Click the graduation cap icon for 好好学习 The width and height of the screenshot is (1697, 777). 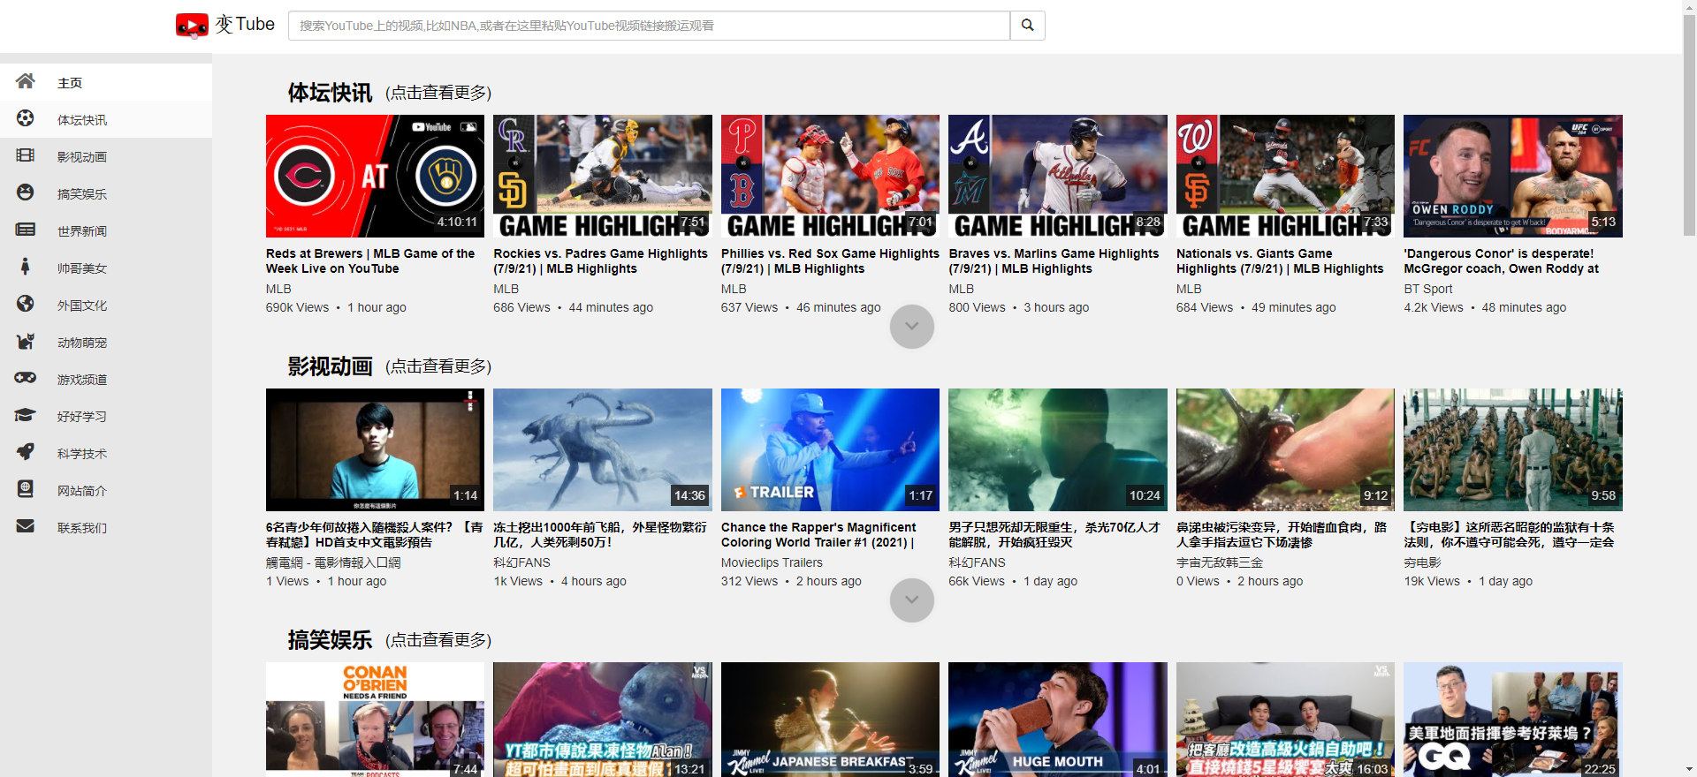click(26, 415)
